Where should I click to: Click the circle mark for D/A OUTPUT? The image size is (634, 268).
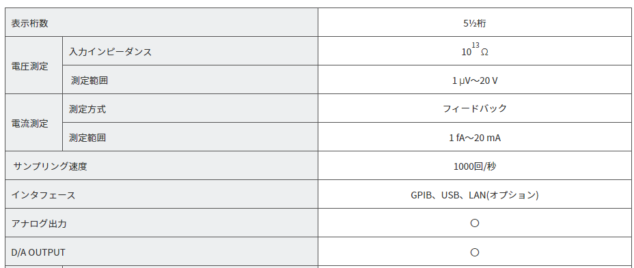click(x=475, y=252)
